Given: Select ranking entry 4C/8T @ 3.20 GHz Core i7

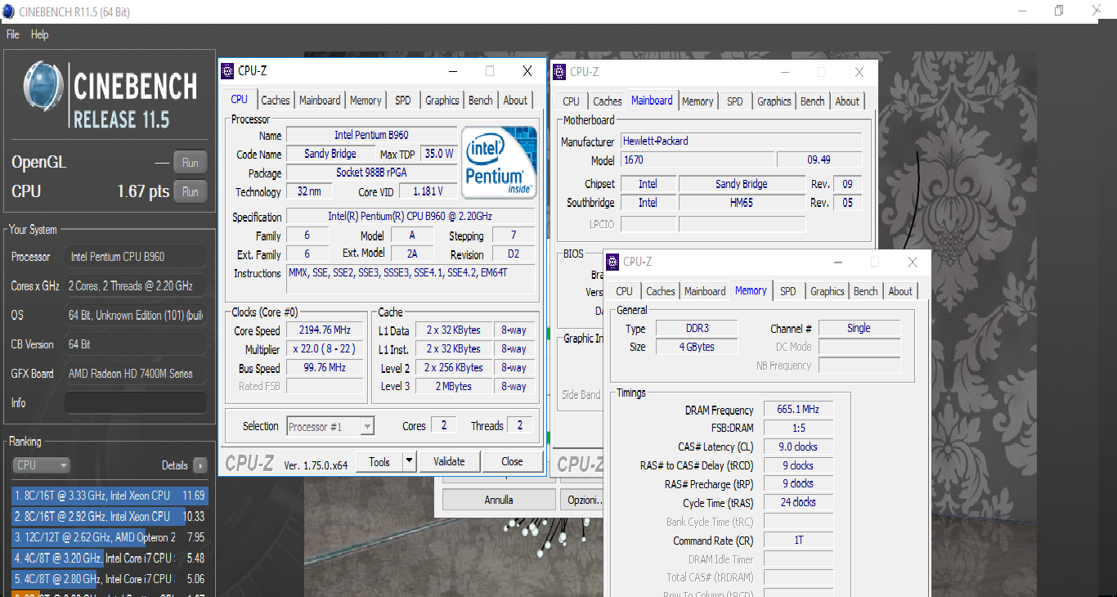Looking at the screenshot, I should pos(110,559).
